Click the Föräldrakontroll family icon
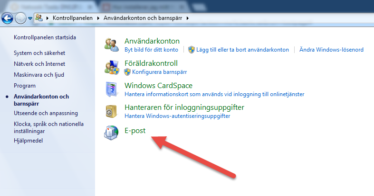This screenshot has height=196, width=374. [111, 67]
